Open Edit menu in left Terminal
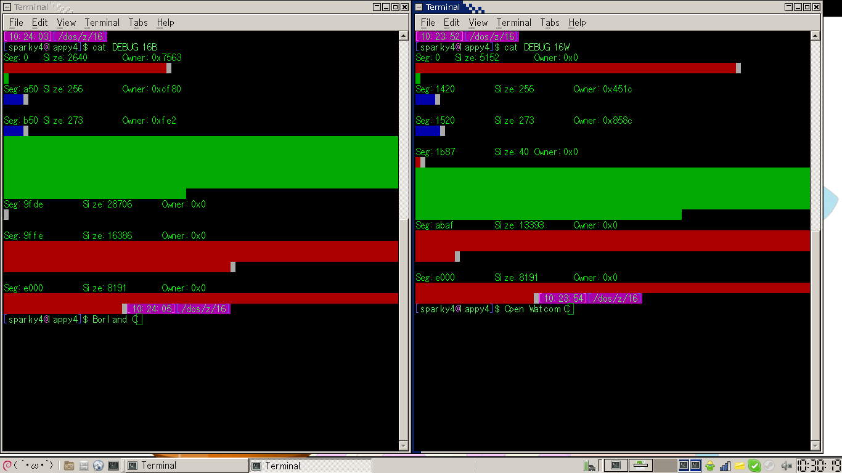The width and height of the screenshot is (842, 473). [x=40, y=23]
